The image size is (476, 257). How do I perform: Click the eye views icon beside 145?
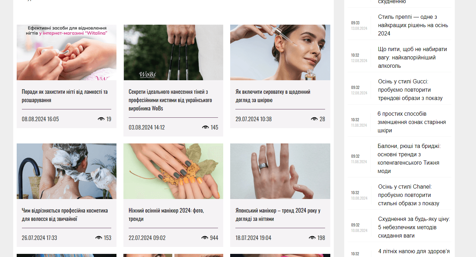click(x=205, y=127)
